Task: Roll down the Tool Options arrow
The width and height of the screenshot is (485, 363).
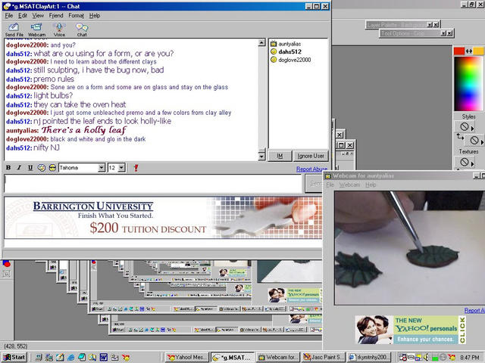Action: tap(443, 33)
